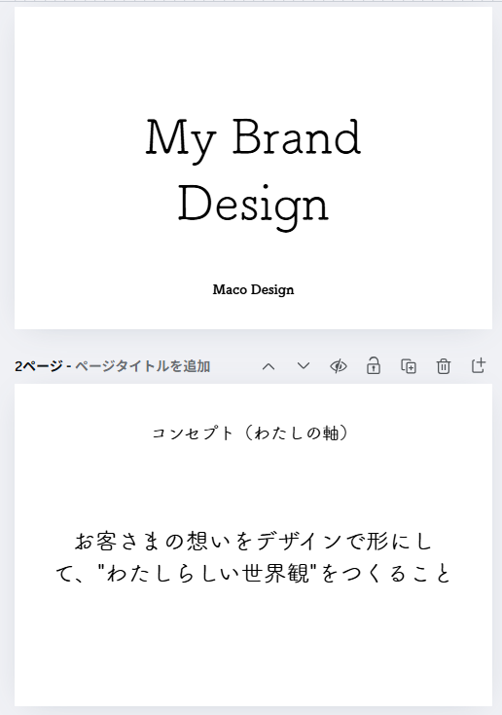Image resolution: width=502 pixels, height=715 pixels.
Task: Move page 2 down with the chevron
Action: point(304,366)
